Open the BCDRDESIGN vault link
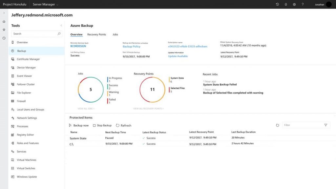Image resolution: width=336 pixels, height=189 pixels. pyautogui.click(x=78, y=46)
